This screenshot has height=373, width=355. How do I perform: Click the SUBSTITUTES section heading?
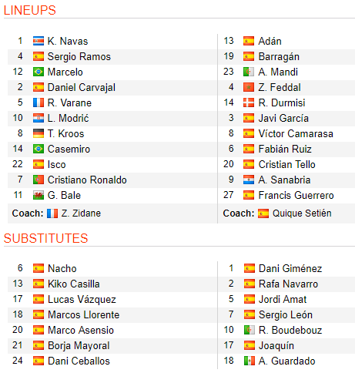point(46,238)
